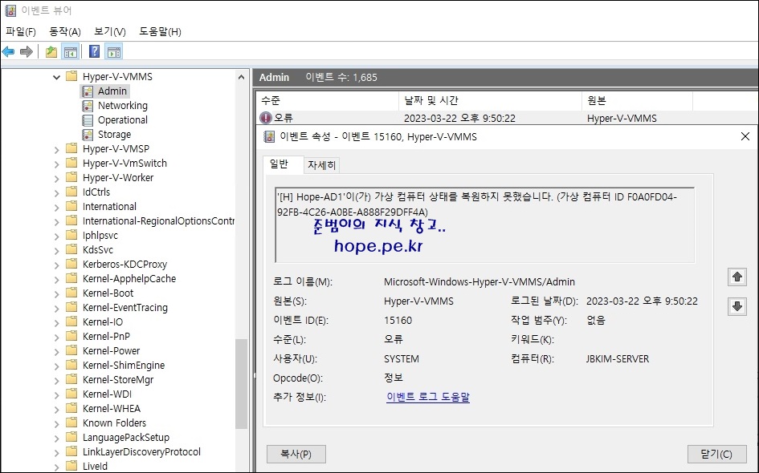Expand the LanguagePackSetup node
Image resolution: width=759 pixels, height=473 pixels.
[x=57, y=439]
